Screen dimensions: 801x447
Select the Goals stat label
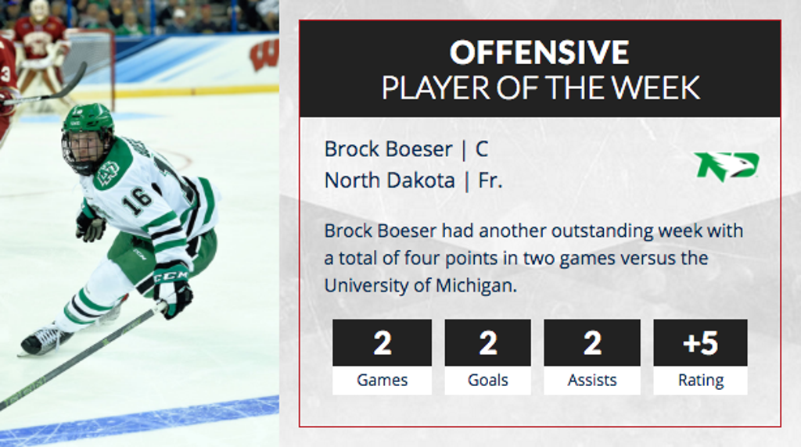pos(487,381)
